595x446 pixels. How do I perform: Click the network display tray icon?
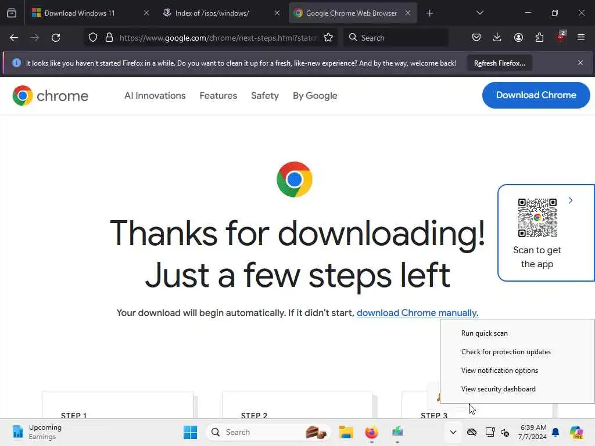tap(490, 432)
